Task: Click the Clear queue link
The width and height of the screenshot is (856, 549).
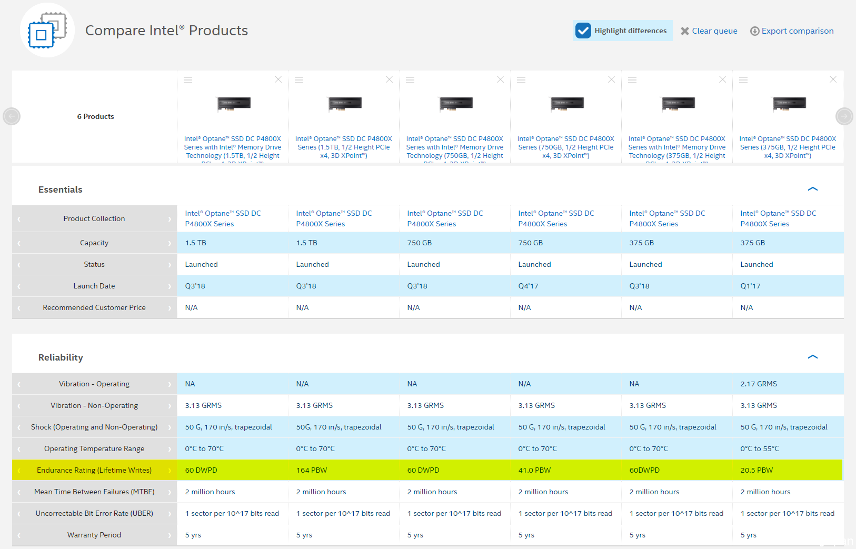Action: tap(709, 31)
